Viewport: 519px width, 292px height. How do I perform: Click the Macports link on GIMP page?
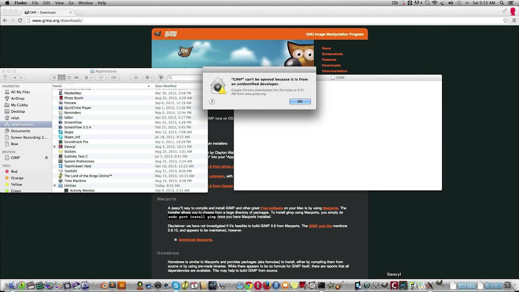click(330, 208)
